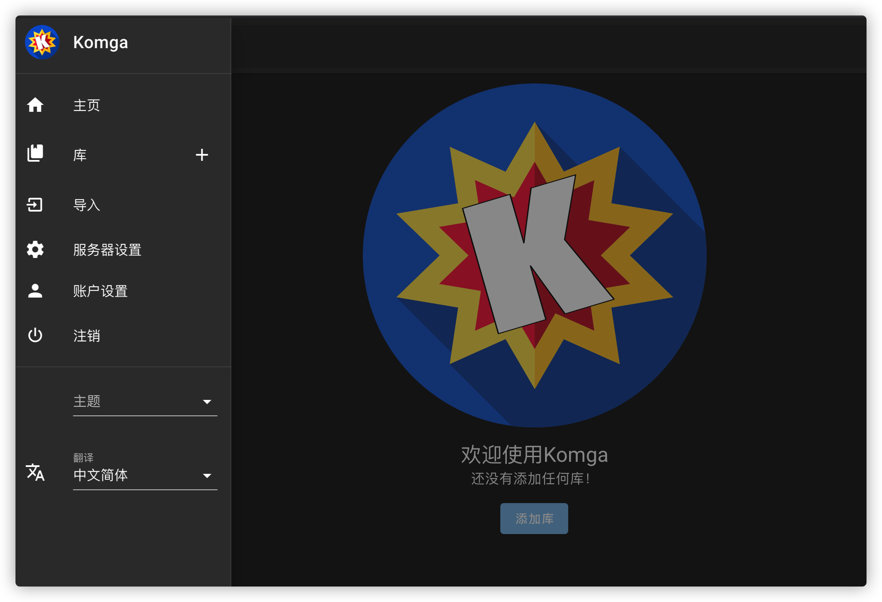This screenshot has height=602, width=882.
Task: Click the Komga title text
Action: pos(101,43)
